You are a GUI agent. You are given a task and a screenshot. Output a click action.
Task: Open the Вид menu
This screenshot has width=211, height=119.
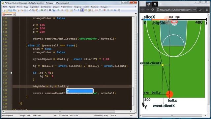pos(26,7)
